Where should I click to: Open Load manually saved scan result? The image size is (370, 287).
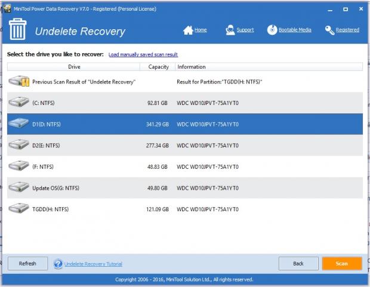143,54
